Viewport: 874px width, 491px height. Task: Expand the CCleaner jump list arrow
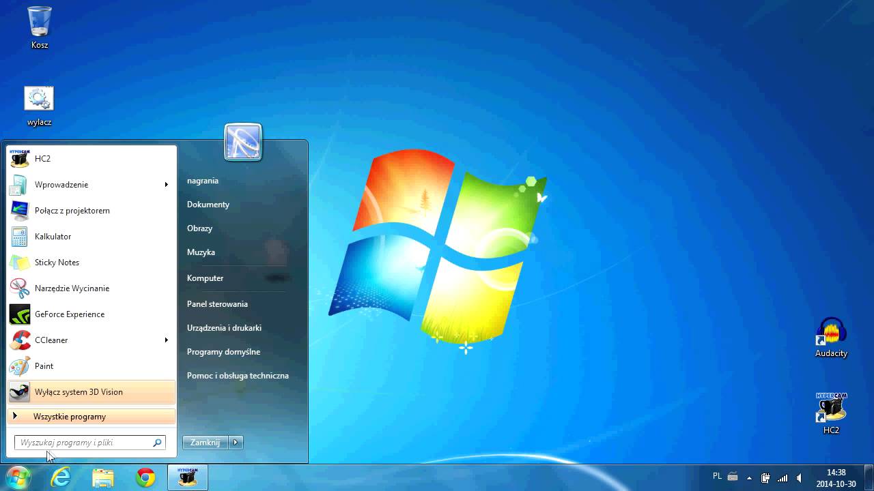[166, 340]
